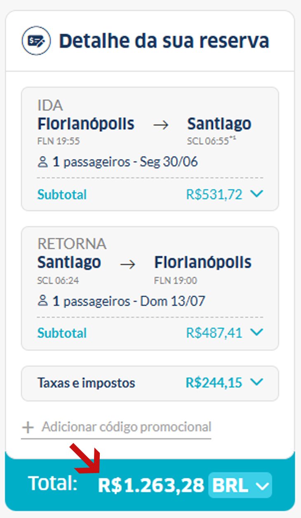Click the arrow between Santiago and Florianópolis
Screen dimensions: 301x518
coord(127,264)
